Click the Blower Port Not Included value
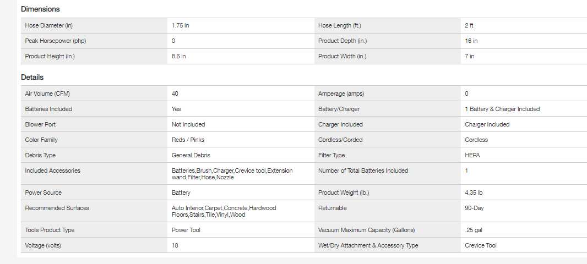Screen dimensions: 587x264 (x=188, y=124)
